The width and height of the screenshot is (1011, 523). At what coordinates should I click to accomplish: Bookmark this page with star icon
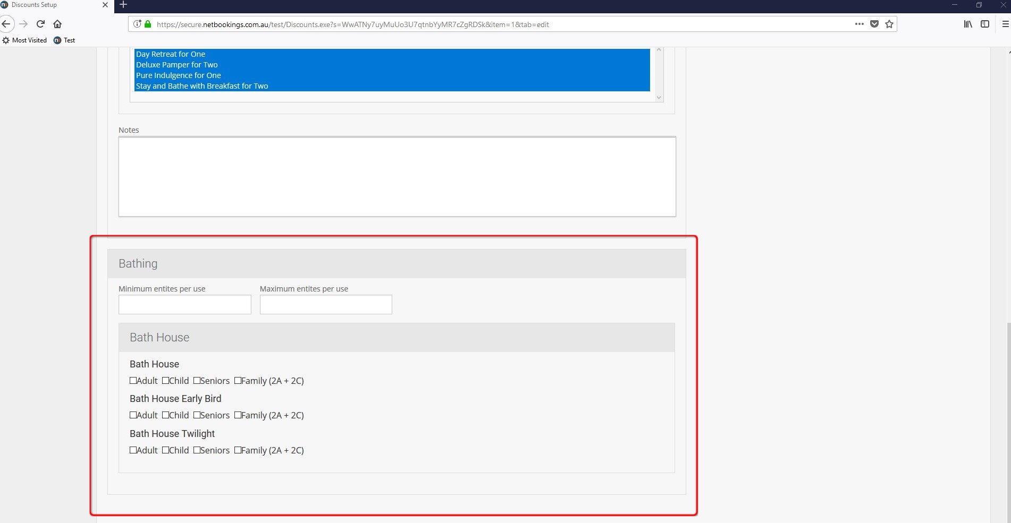[x=889, y=24]
